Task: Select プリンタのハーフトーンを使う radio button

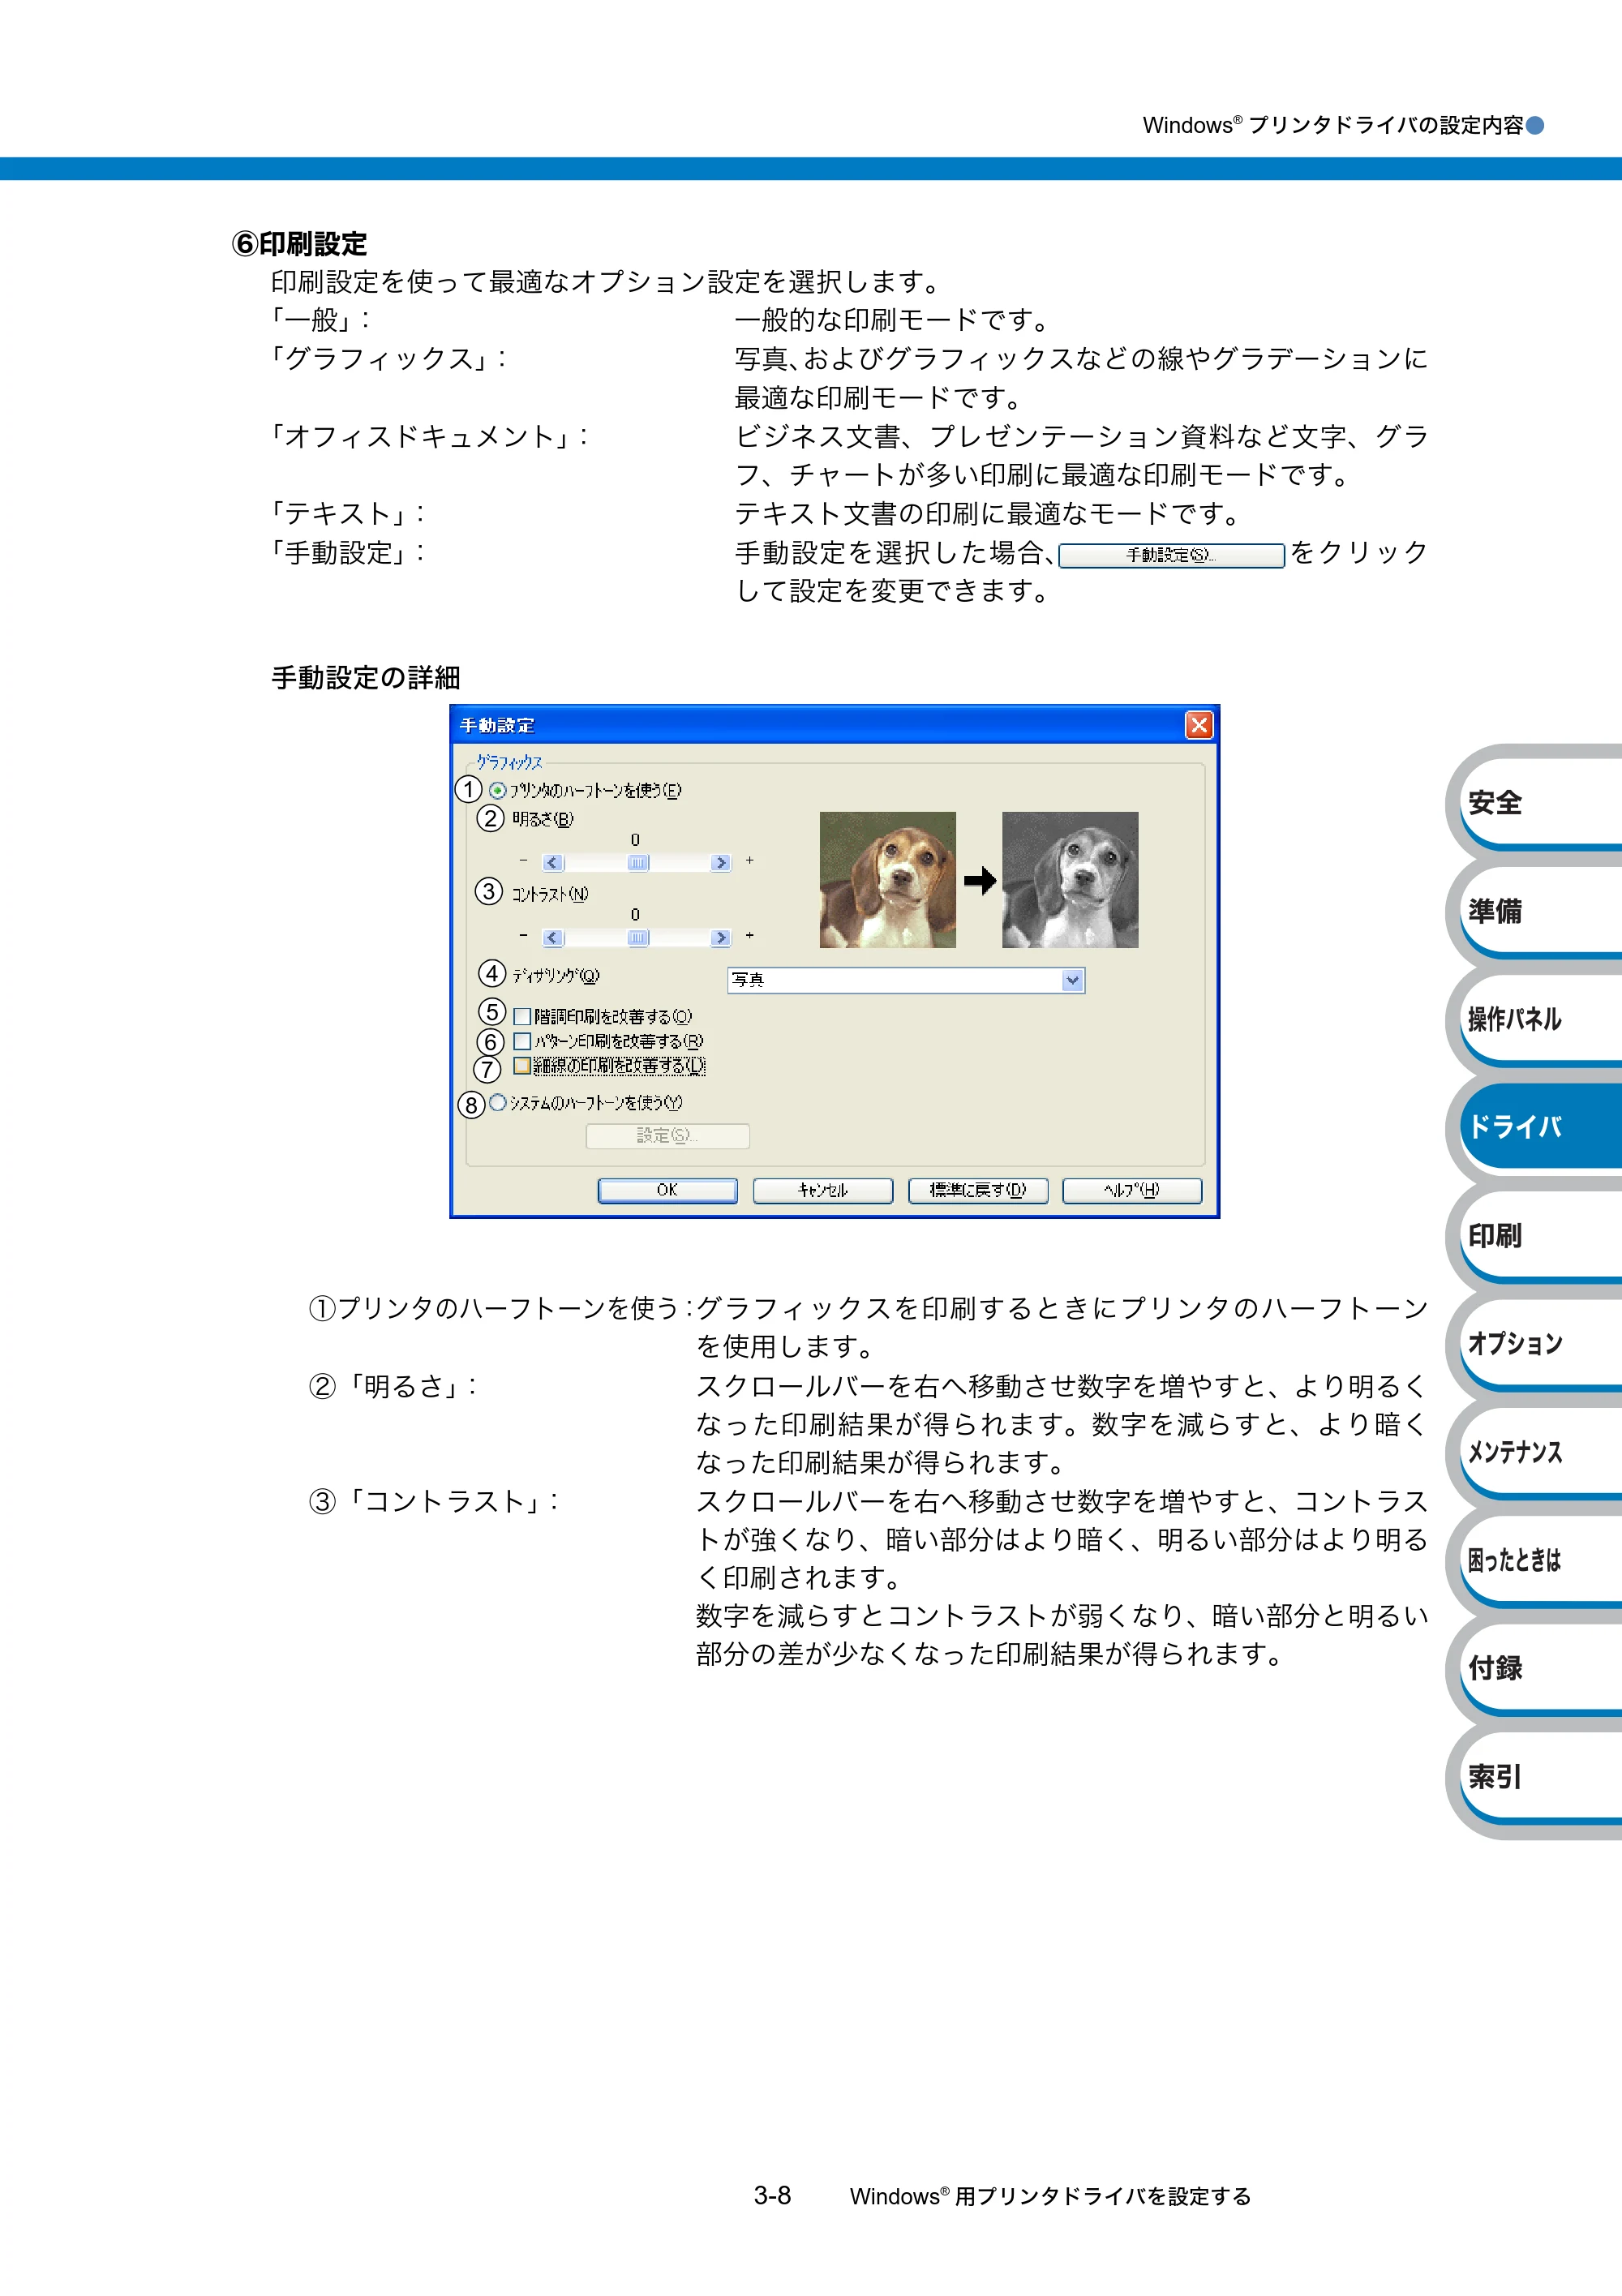Action: click(497, 790)
